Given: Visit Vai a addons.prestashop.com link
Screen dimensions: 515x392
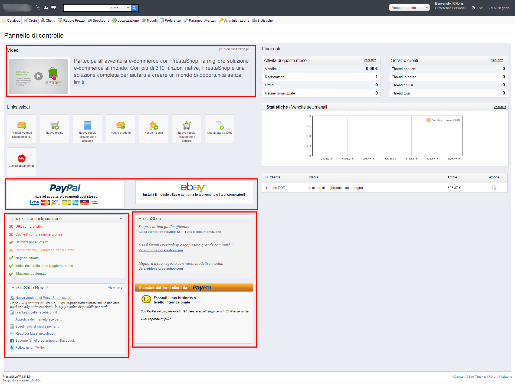Looking at the screenshot, I should (160, 269).
